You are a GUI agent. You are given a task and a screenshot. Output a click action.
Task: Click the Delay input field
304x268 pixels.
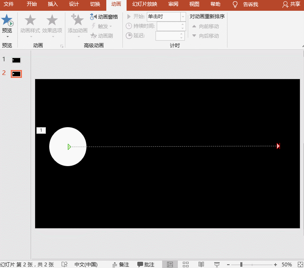[x=168, y=36]
